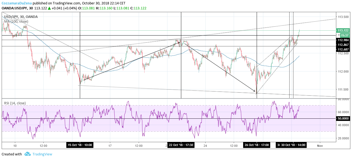
Task: Click the 111.500 price axis label
Action: pos(343,89)
